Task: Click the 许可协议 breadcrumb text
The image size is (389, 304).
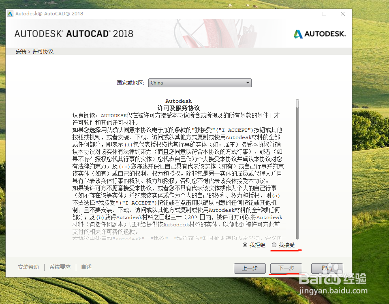Action: (43, 51)
